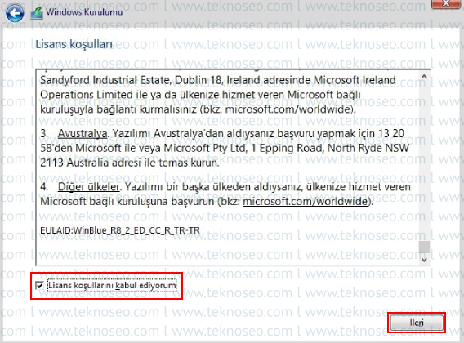Image resolution: width=464 pixels, height=343 pixels.
Task: Go back with the blue arrow button
Action: click(15, 13)
